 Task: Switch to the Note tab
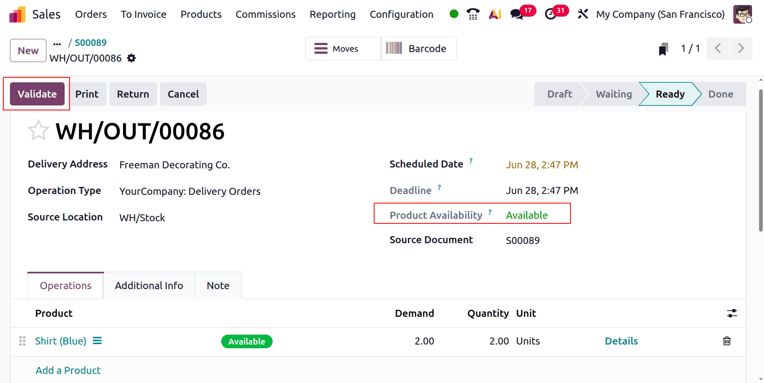[218, 285]
